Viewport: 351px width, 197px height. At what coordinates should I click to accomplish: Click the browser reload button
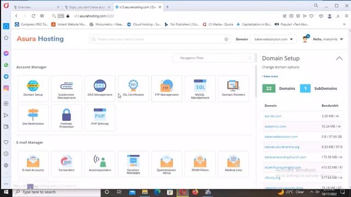point(33,16)
